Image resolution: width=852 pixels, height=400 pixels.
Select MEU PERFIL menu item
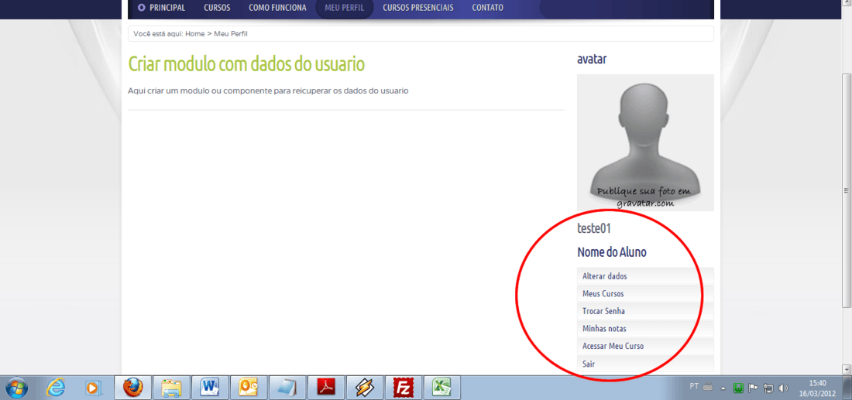point(344,8)
